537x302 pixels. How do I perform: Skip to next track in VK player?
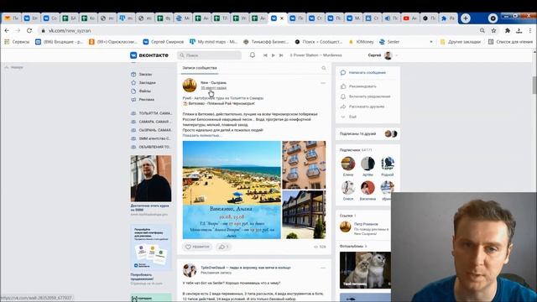click(x=281, y=55)
